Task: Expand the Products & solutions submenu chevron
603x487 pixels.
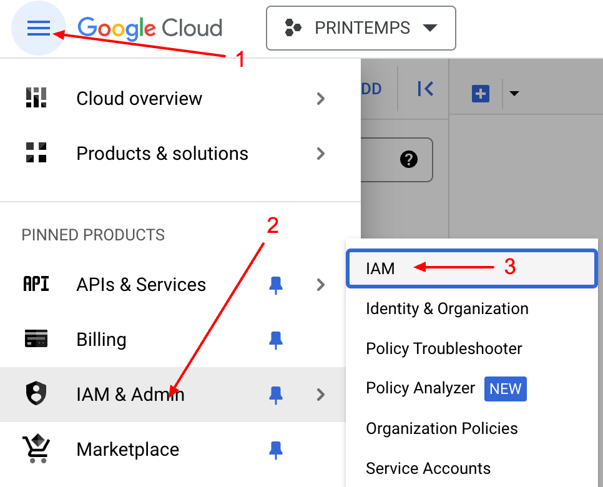Action: point(320,154)
